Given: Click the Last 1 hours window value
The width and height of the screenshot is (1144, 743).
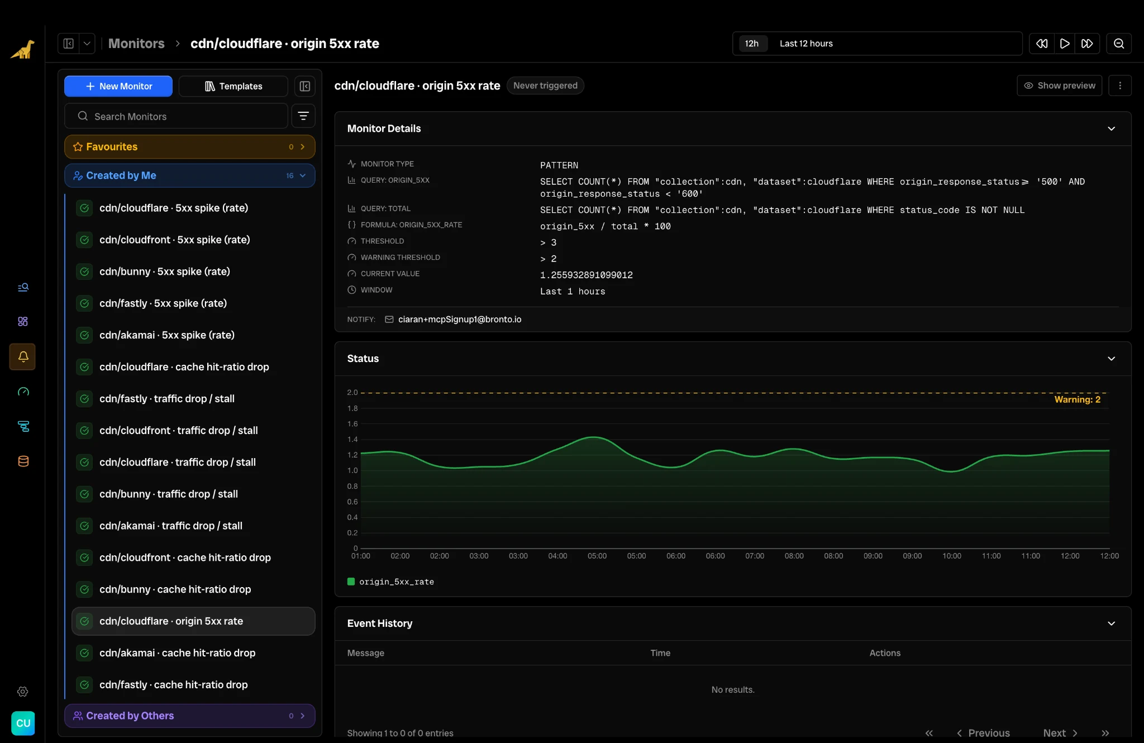Looking at the screenshot, I should point(573,291).
